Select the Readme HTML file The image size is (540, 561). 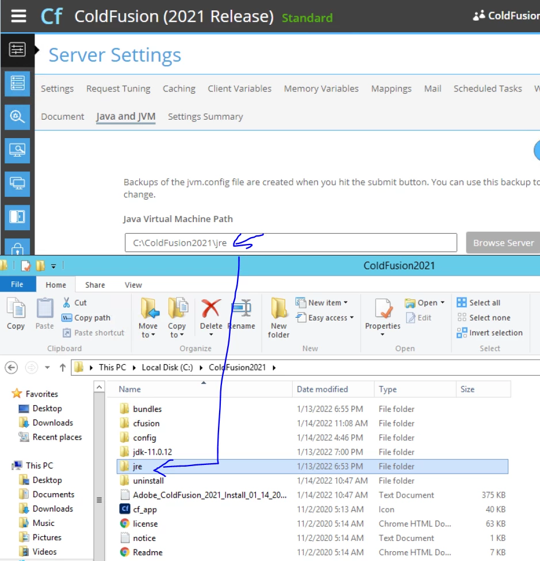(147, 552)
